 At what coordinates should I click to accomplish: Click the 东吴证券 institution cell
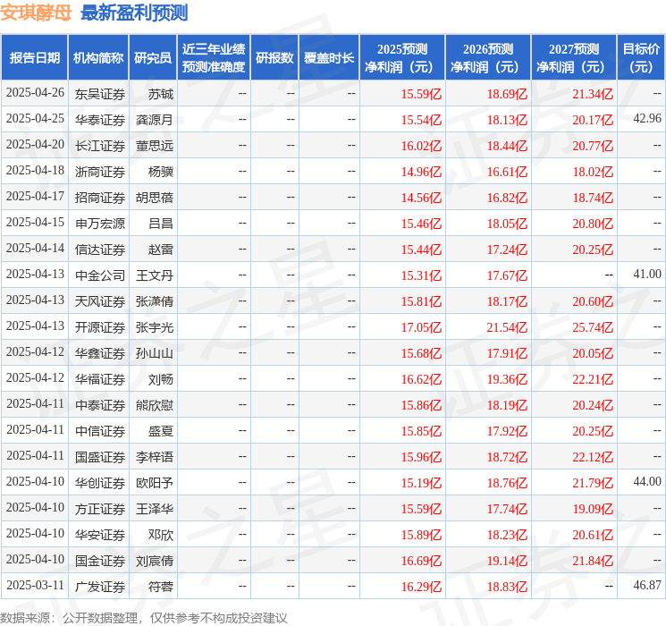pos(100,94)
